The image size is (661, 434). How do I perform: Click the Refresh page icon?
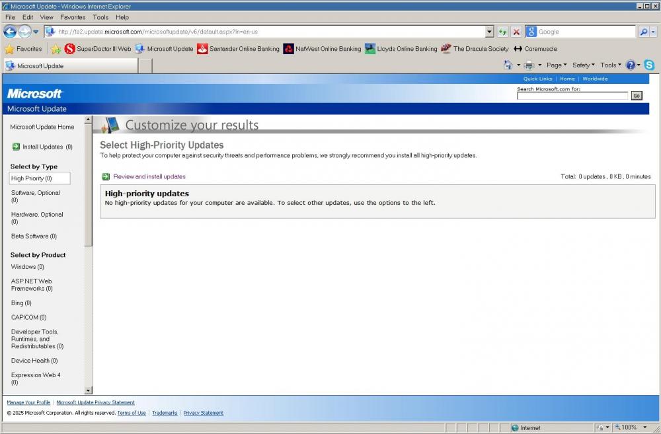pos(503,32)
